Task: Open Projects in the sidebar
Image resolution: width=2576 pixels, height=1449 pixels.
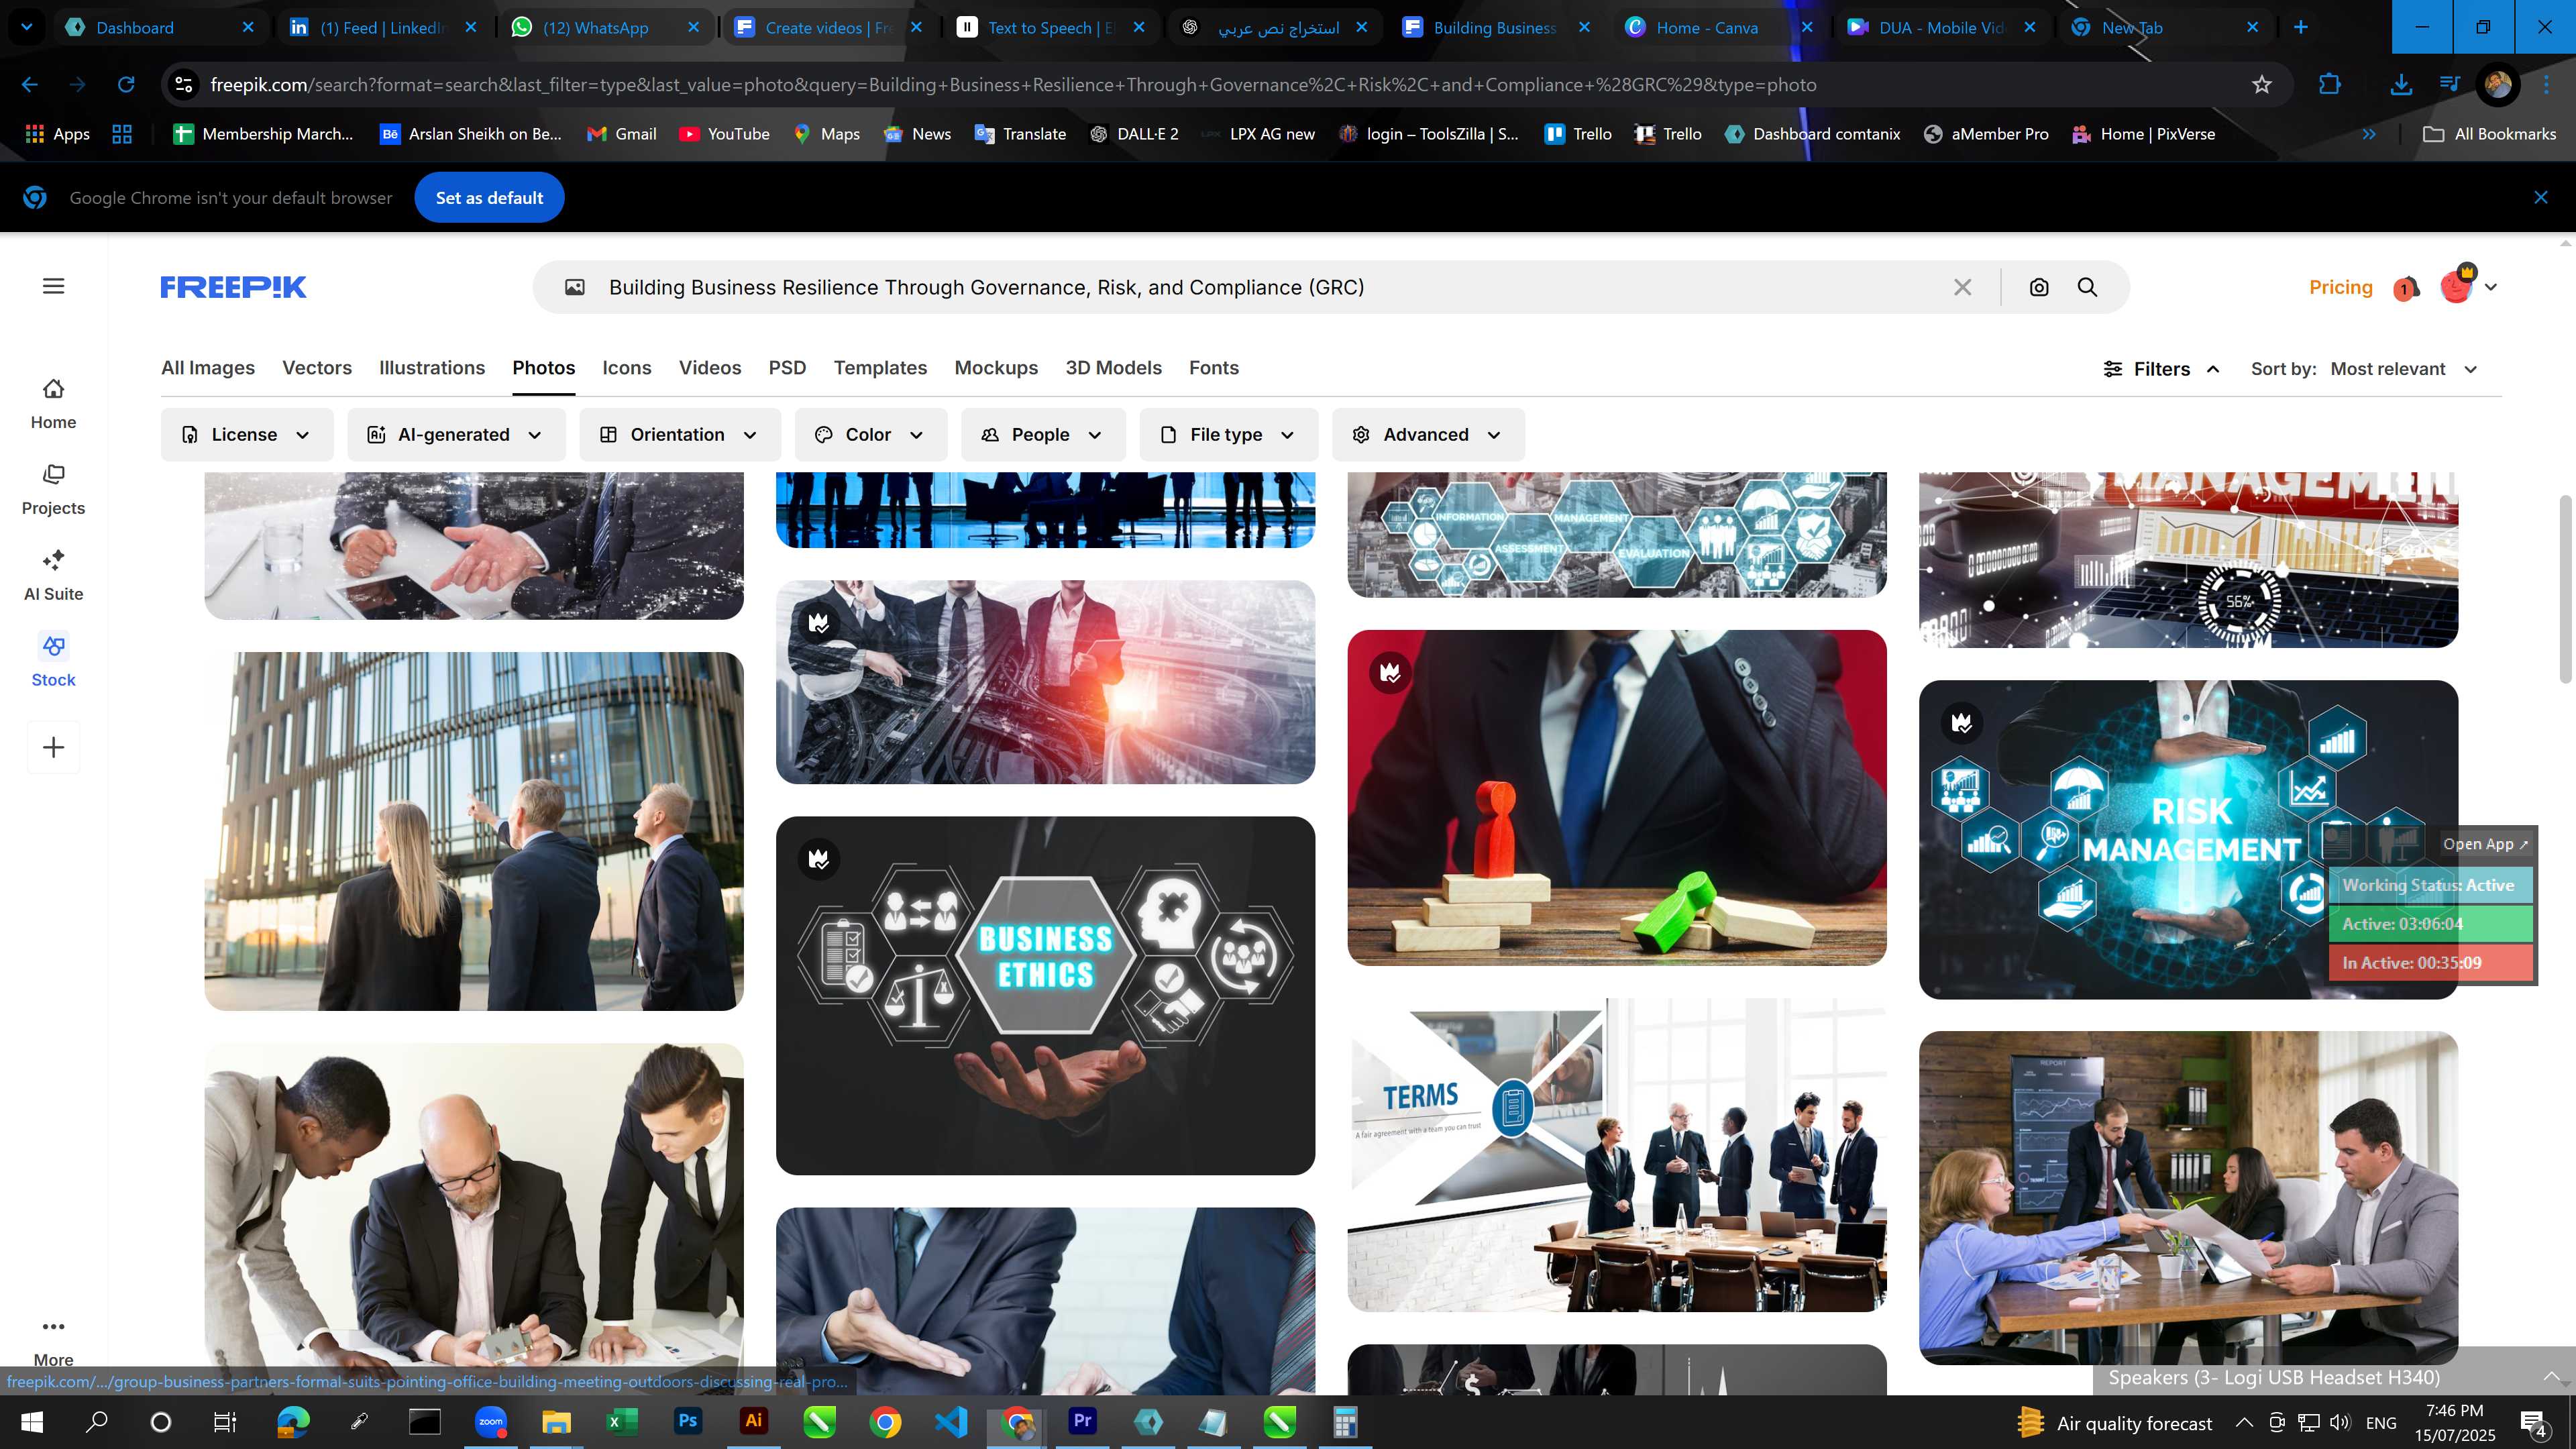Action: pyautogui.click(x=53, y=489)
